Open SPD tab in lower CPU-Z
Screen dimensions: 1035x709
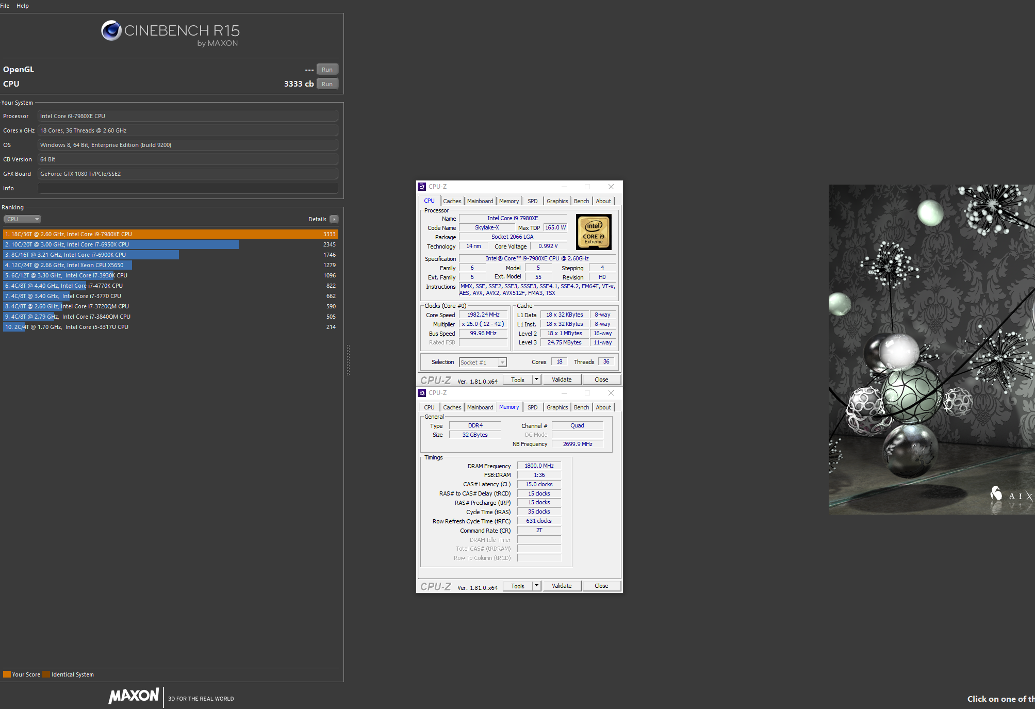point(533,407)
